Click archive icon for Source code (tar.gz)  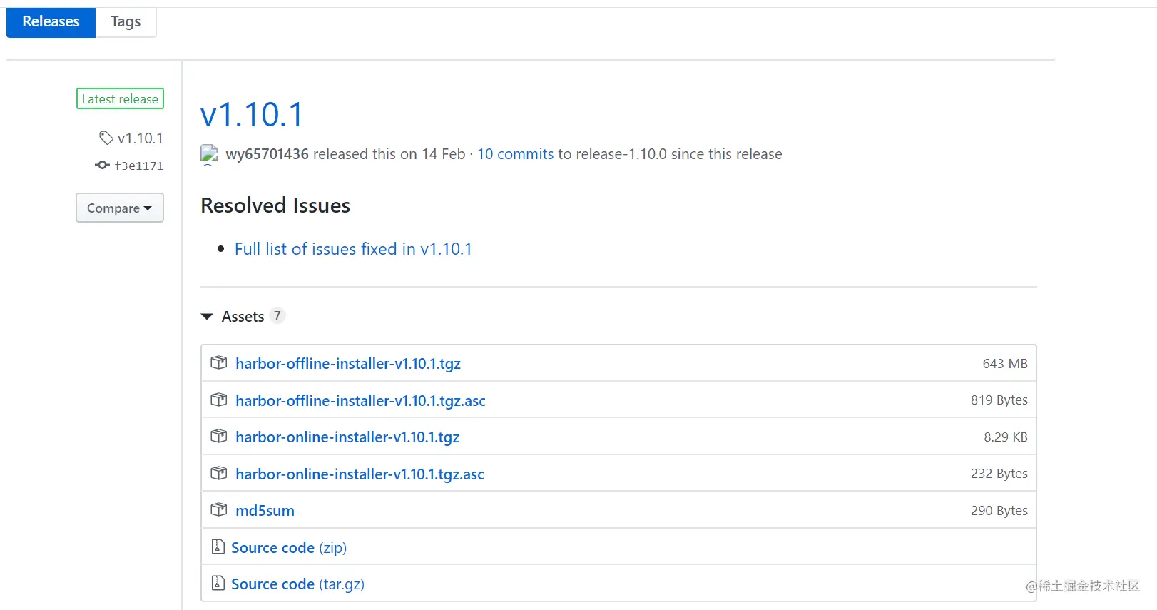[218, 584]
